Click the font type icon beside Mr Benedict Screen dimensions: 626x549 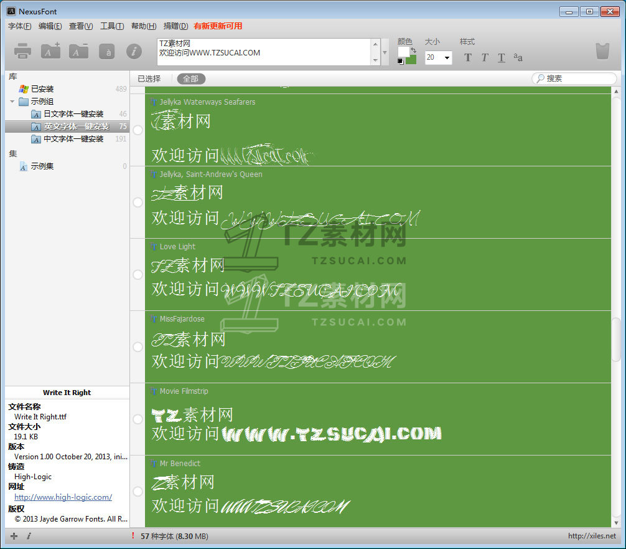pos(154,464)
